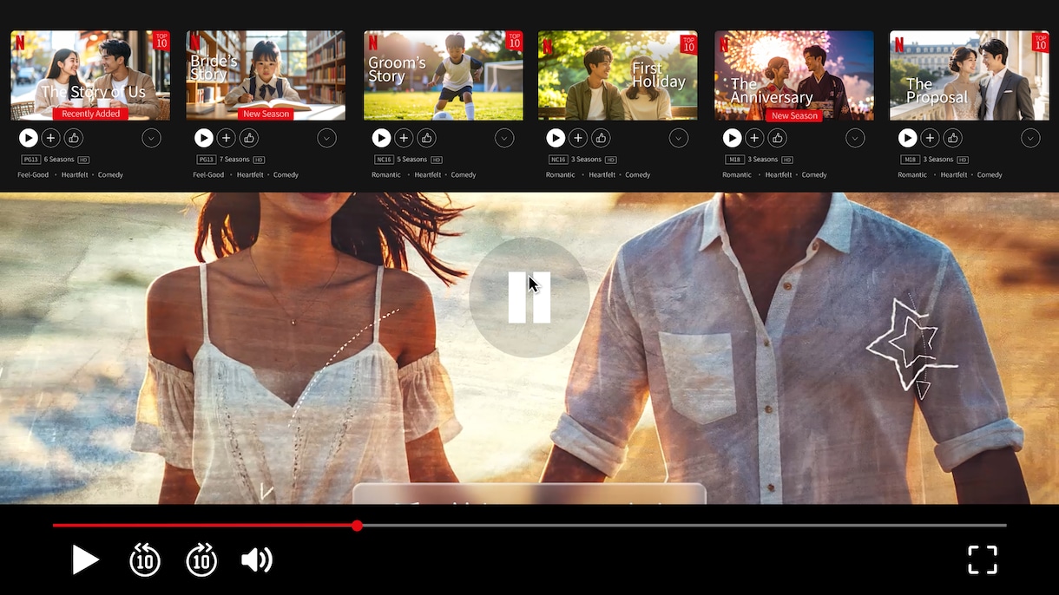
Task: Pause video with the center overlay button
Action: (x=529, y=297)
